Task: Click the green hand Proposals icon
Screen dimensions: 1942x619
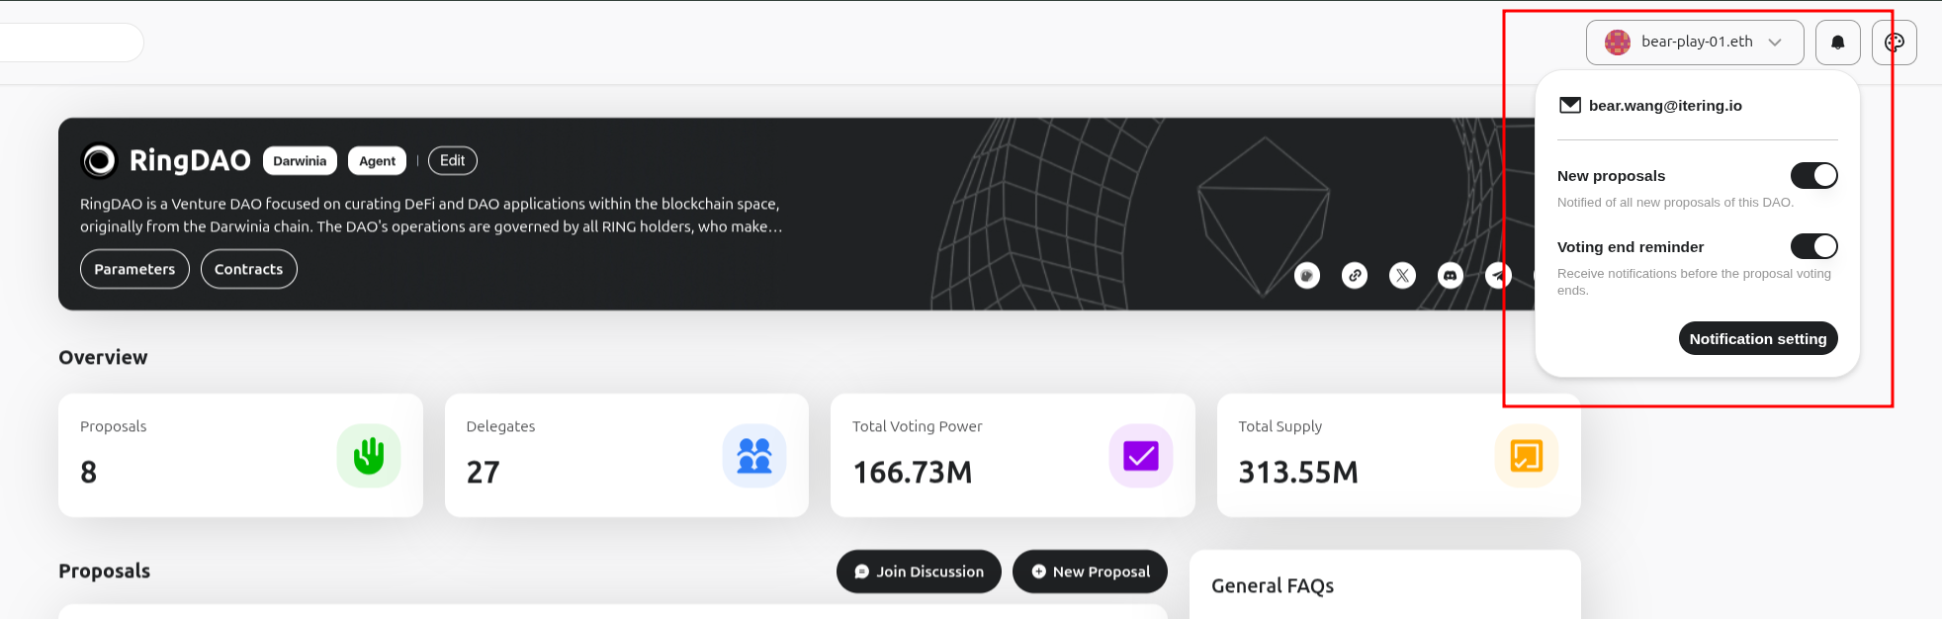Action: coord(369,456)
